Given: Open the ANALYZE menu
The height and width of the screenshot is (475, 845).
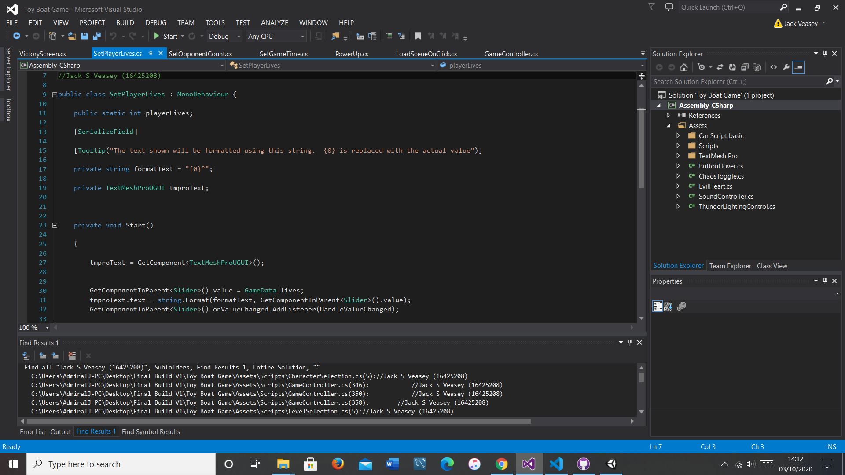Looking at the screenshot, I should click(275, 23).
